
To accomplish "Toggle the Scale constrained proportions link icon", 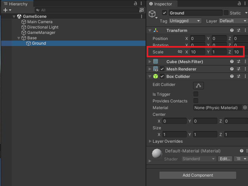I will coord(180,52).
